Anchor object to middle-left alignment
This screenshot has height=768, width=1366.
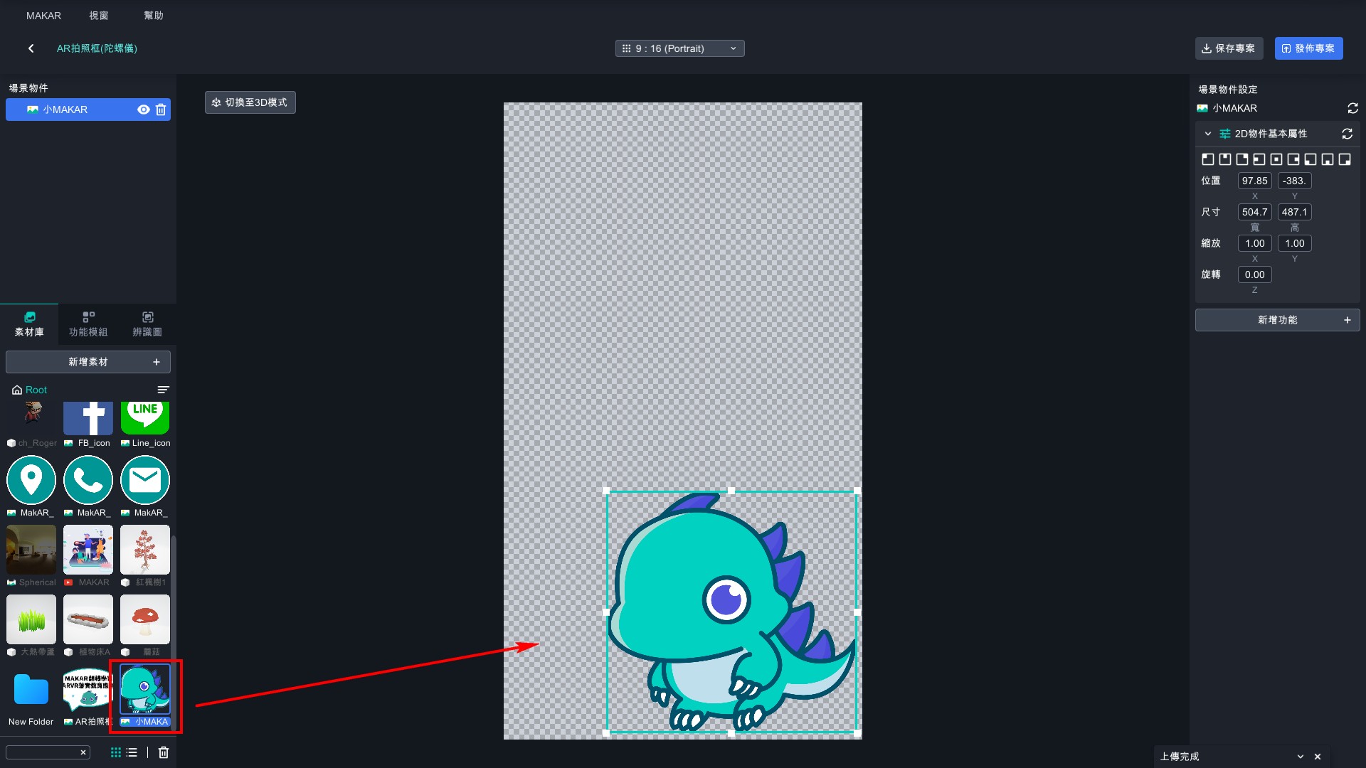pyautogui.click(x=1259, y=159)
